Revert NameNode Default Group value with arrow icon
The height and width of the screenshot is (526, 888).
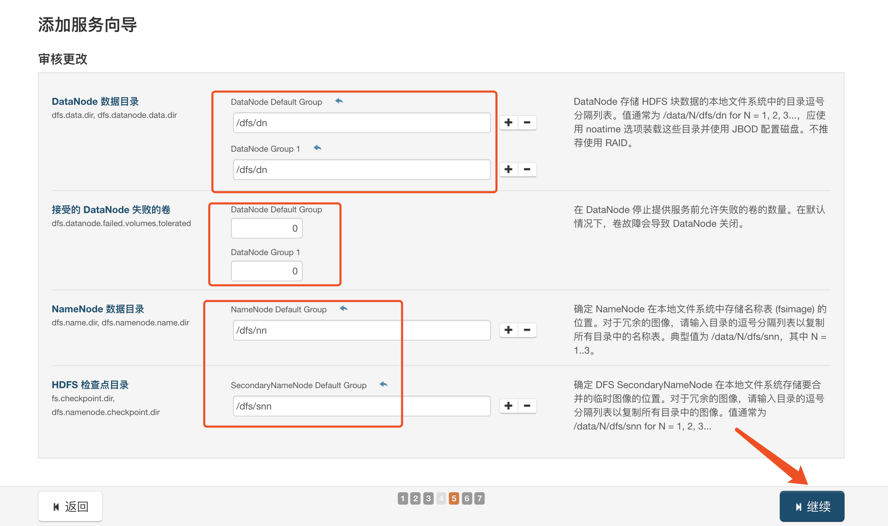tap(343, 309)
